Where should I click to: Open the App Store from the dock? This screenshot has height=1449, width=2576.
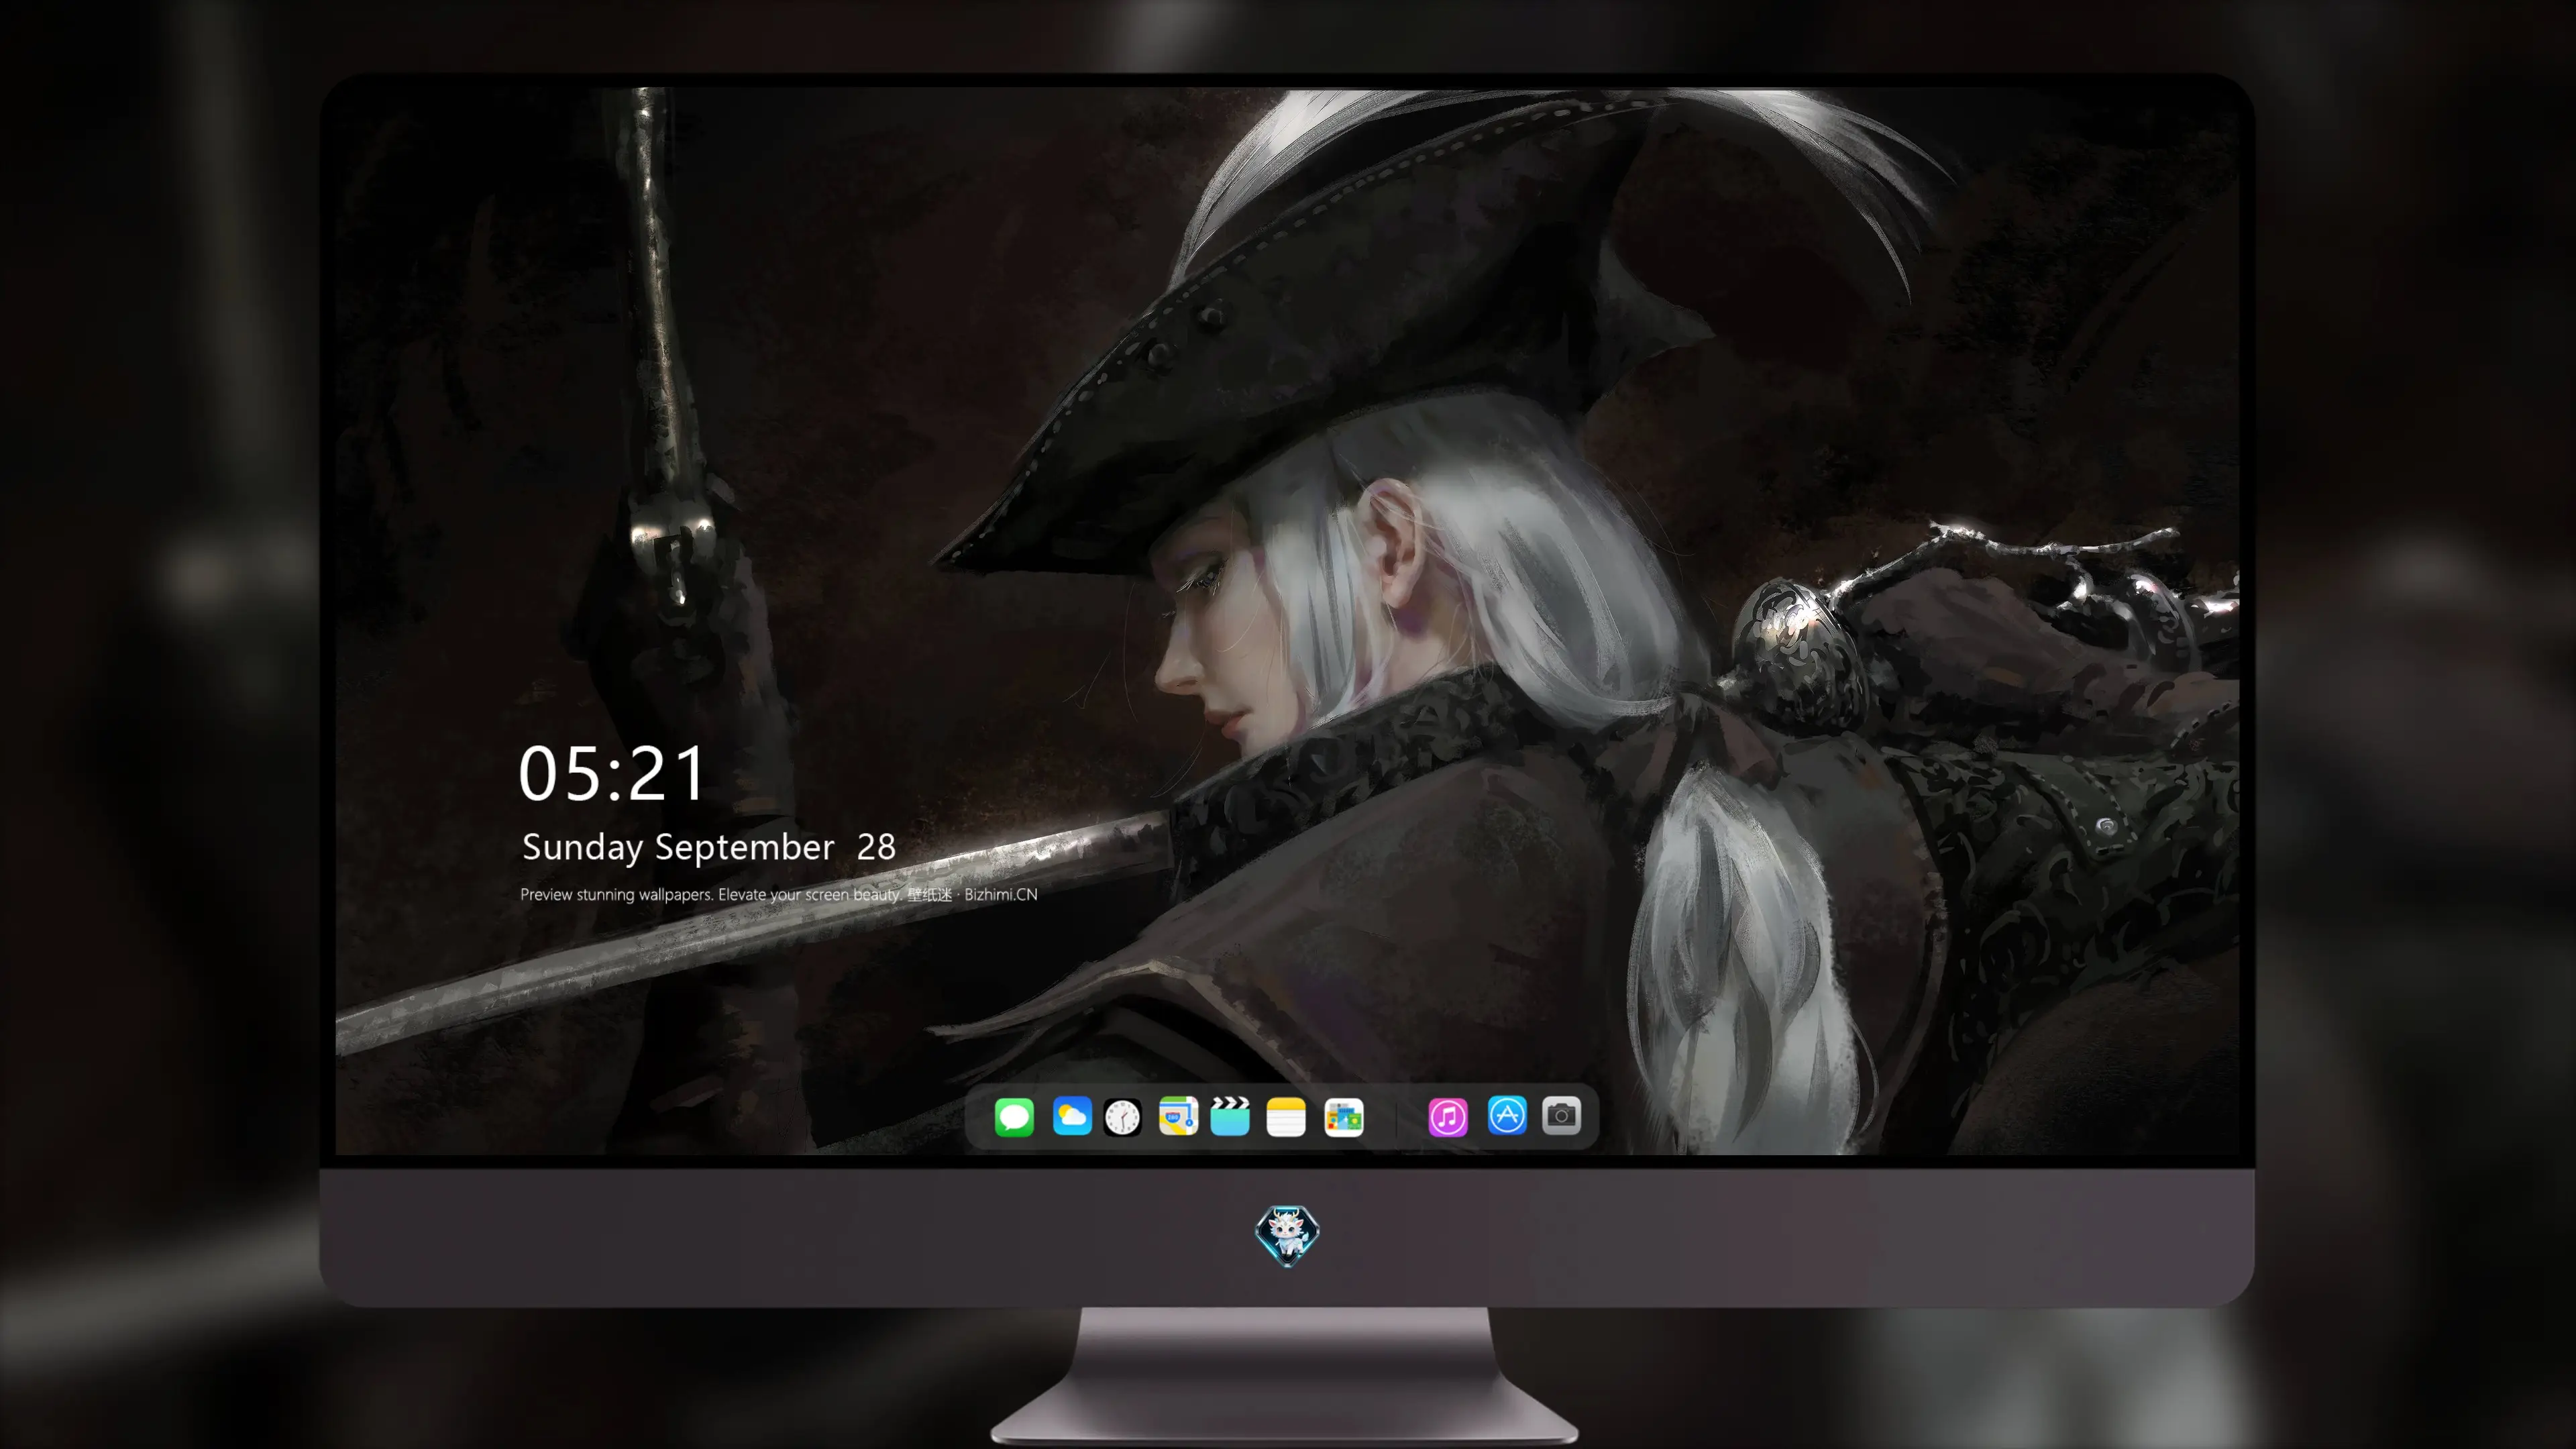pyautogui.click(x=1507, y=1115)
